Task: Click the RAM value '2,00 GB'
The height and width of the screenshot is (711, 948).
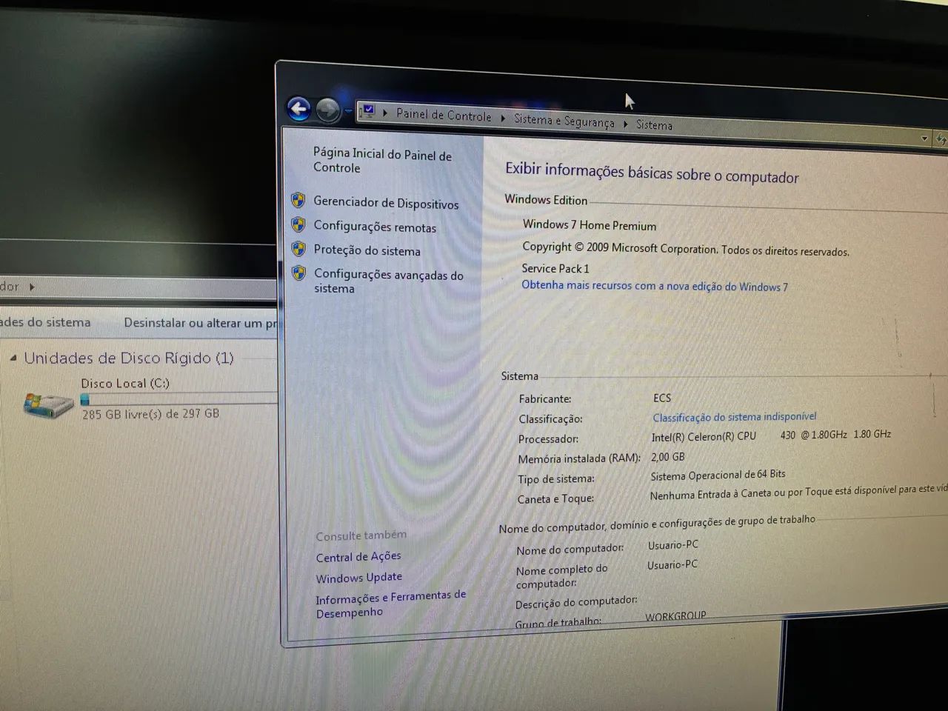Action: pyautogui.click(x=667, y=457)
